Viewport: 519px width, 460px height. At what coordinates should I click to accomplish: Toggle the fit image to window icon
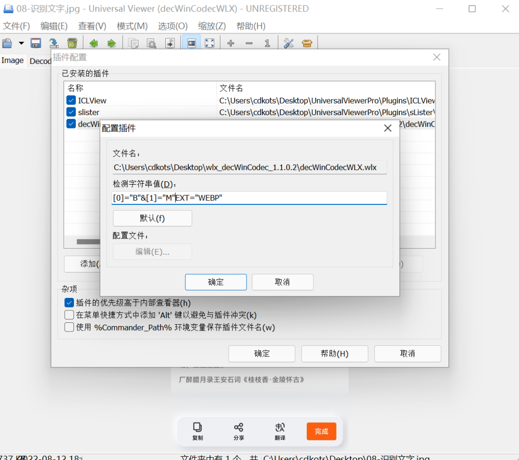pos(191,43)
